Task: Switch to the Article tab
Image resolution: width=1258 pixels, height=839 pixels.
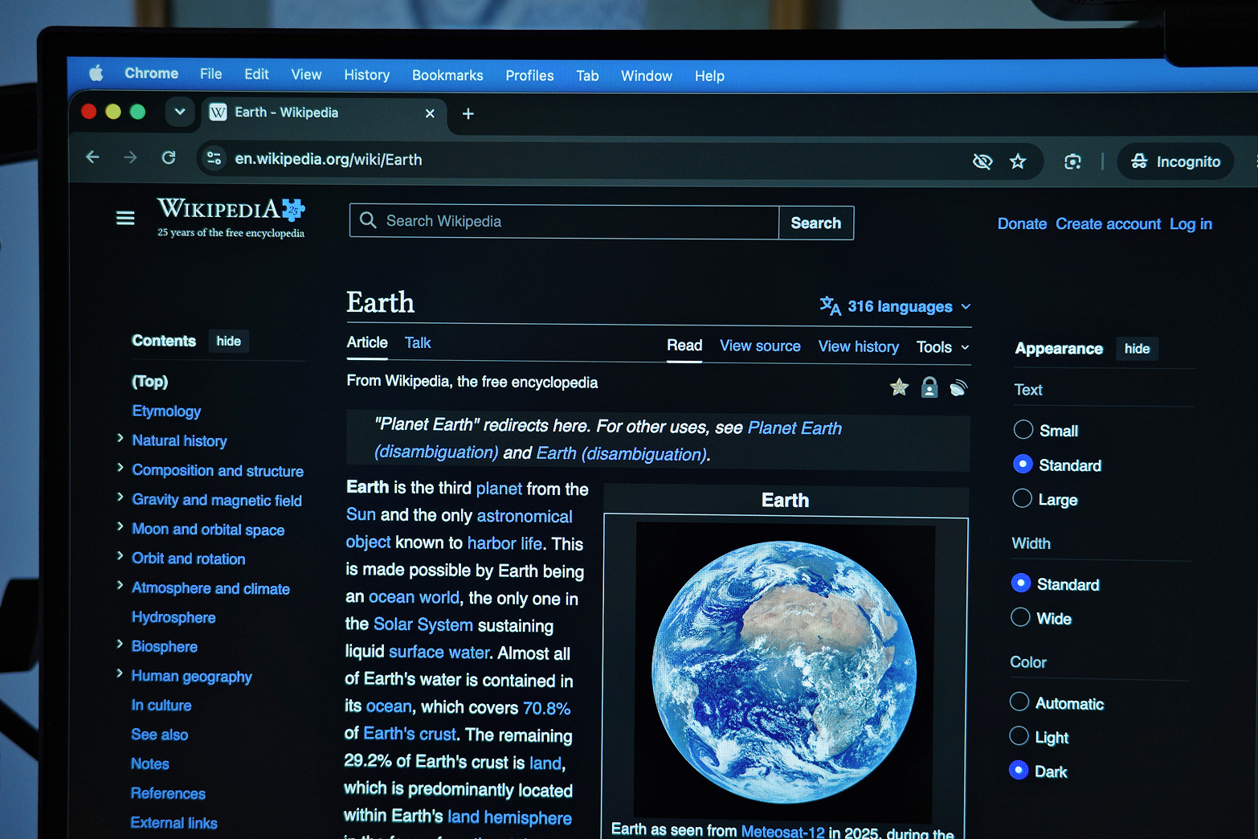Action: coord(367,342)
